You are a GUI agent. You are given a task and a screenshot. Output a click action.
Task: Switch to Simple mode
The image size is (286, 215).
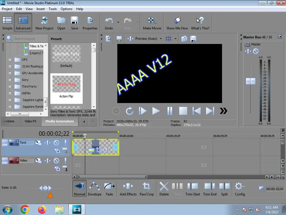tap(7, 23)
